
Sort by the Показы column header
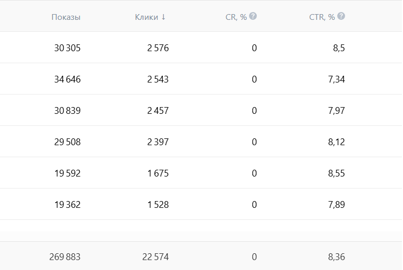66,17
